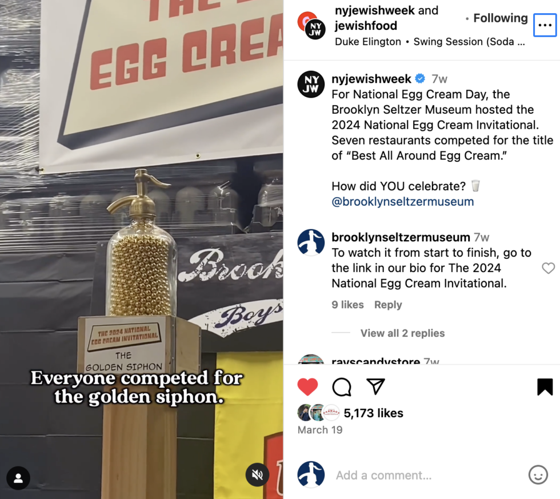Click the NYJW caption avatar
560x499 pixels.
[x=311, y=84]
